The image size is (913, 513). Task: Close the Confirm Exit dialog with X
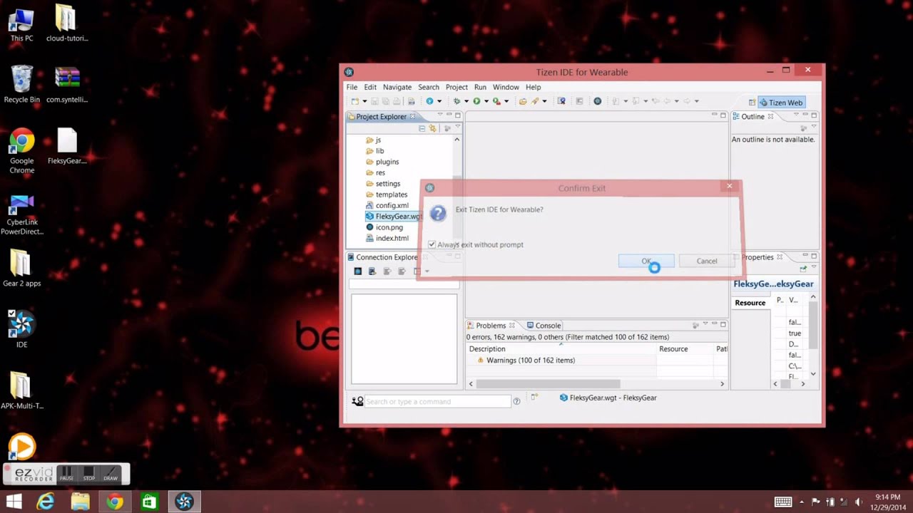click(x=729, y=187)
